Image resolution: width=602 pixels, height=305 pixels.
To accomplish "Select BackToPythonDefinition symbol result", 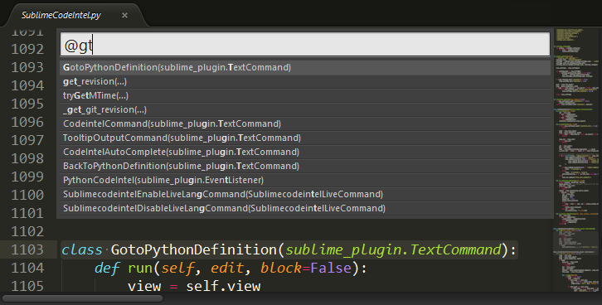I will (x=305, y=166).
